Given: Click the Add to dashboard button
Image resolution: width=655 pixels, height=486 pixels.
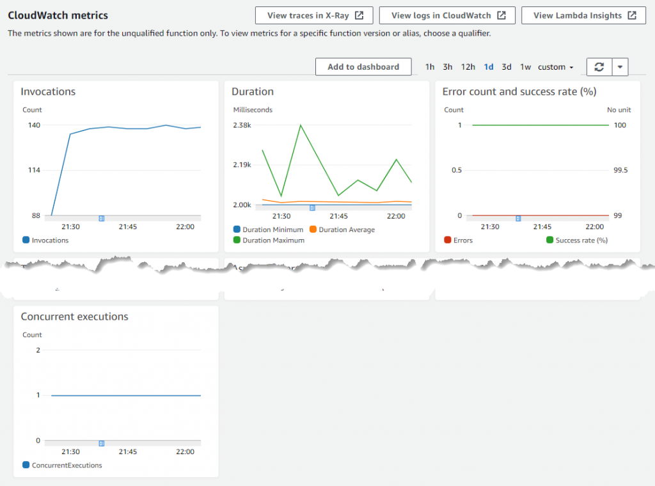Looking at the screenshot, I should 363,67.
